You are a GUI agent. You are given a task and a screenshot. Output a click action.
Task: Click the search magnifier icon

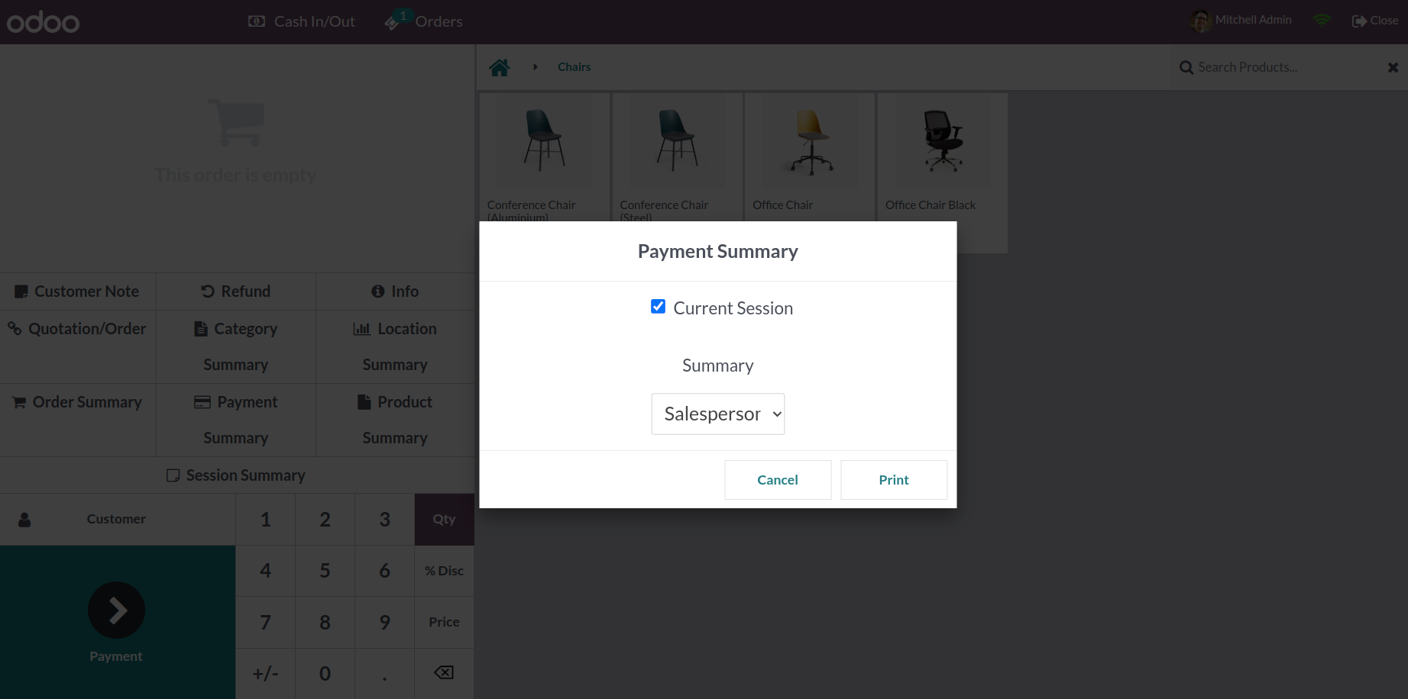click(x=1186, y=68)
